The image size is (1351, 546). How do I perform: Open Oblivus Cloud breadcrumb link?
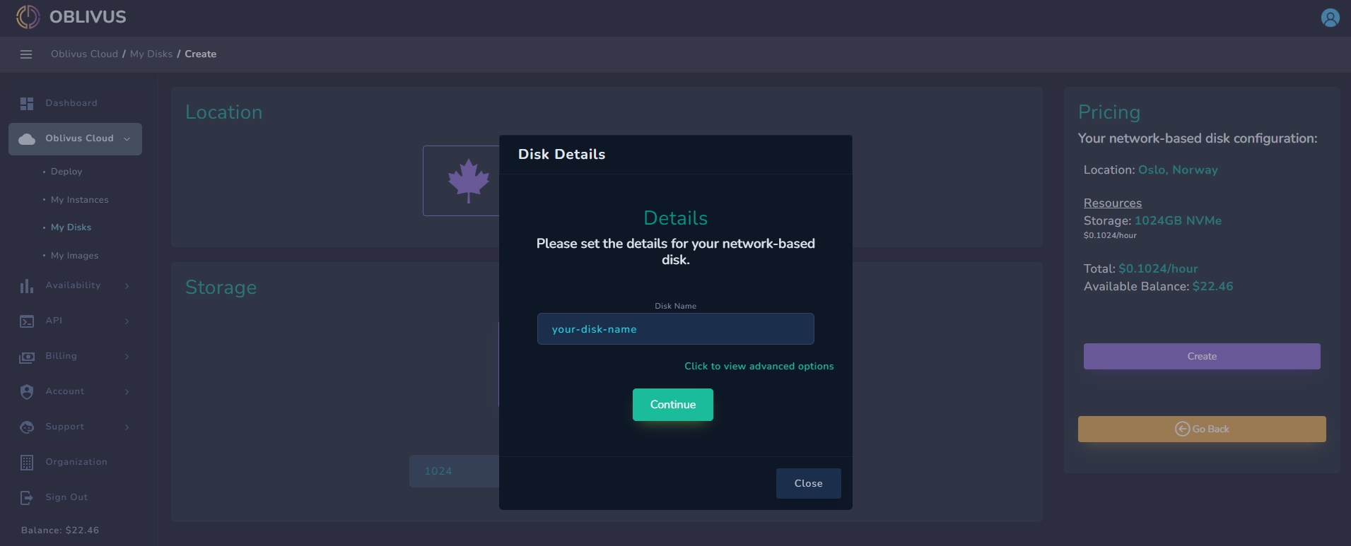click(84, 54)
